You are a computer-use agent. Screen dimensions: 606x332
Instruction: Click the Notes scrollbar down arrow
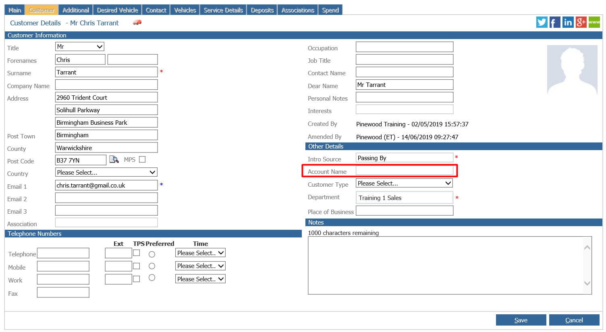point(587,283)
